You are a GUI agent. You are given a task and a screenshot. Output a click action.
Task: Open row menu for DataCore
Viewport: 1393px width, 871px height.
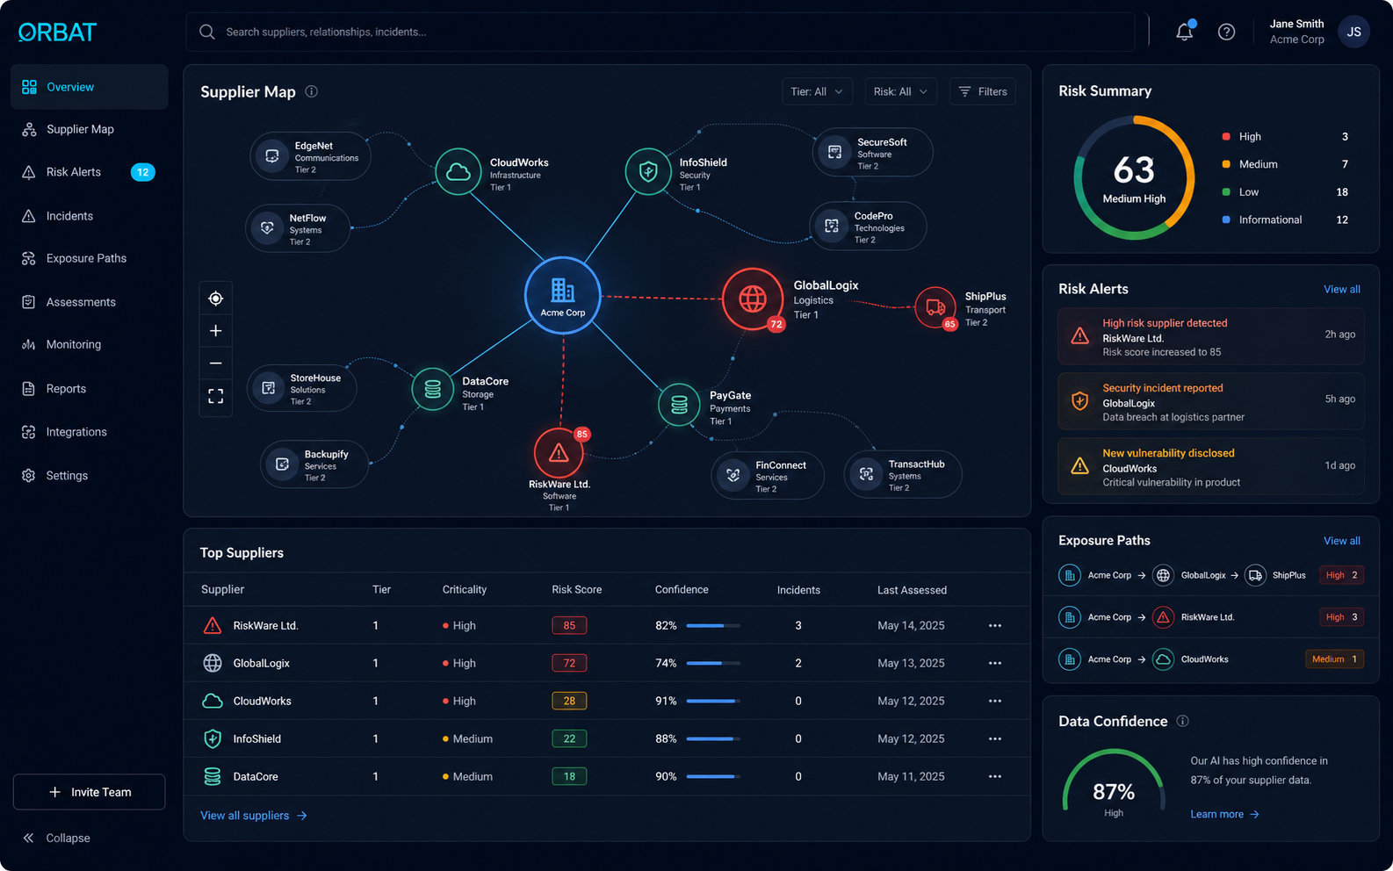[995, 777]
